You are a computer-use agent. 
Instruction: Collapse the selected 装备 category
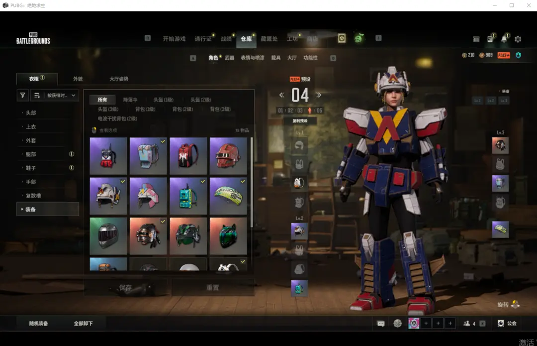tap(48, 209)
